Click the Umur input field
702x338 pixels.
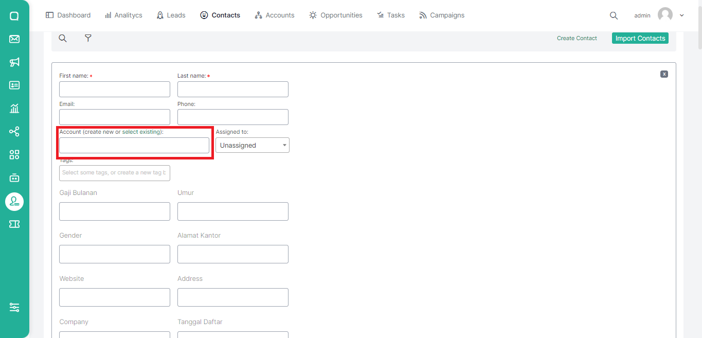233,211
